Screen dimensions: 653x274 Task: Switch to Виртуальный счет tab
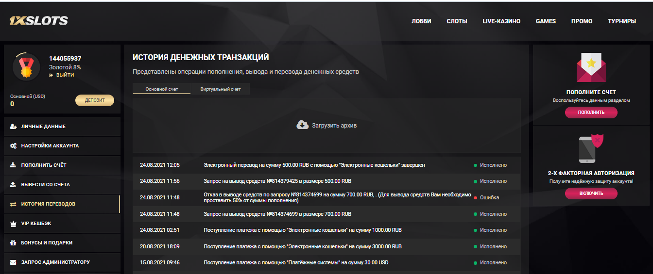(221, 89)
